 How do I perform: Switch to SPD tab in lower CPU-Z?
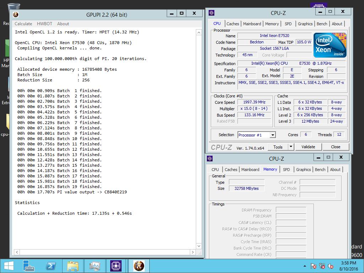coord(286,170)
